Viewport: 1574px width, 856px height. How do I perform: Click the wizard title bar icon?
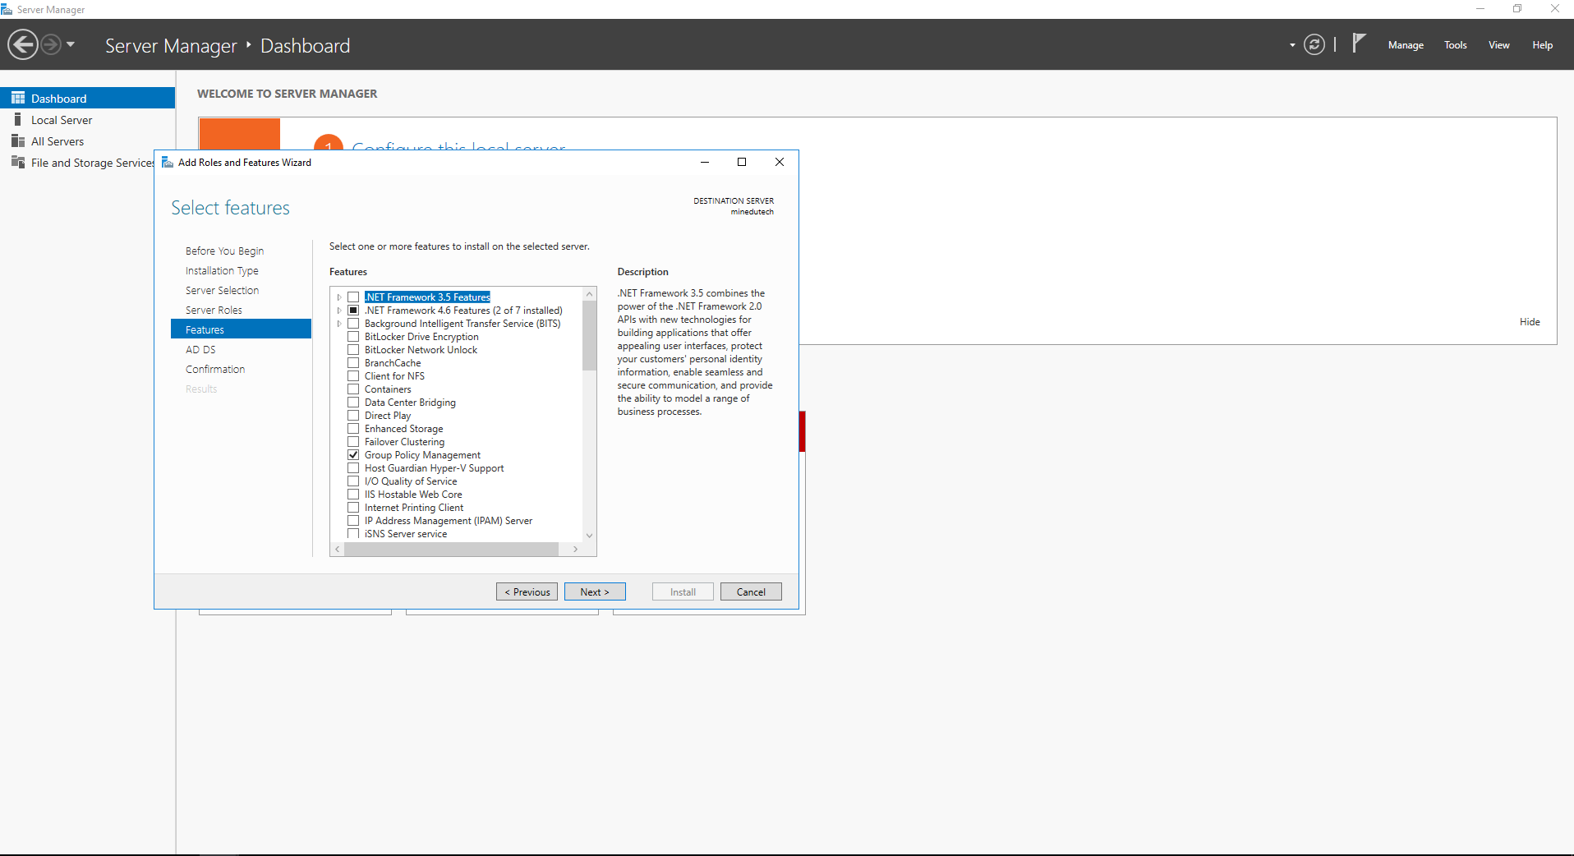(x=168, y=163)
